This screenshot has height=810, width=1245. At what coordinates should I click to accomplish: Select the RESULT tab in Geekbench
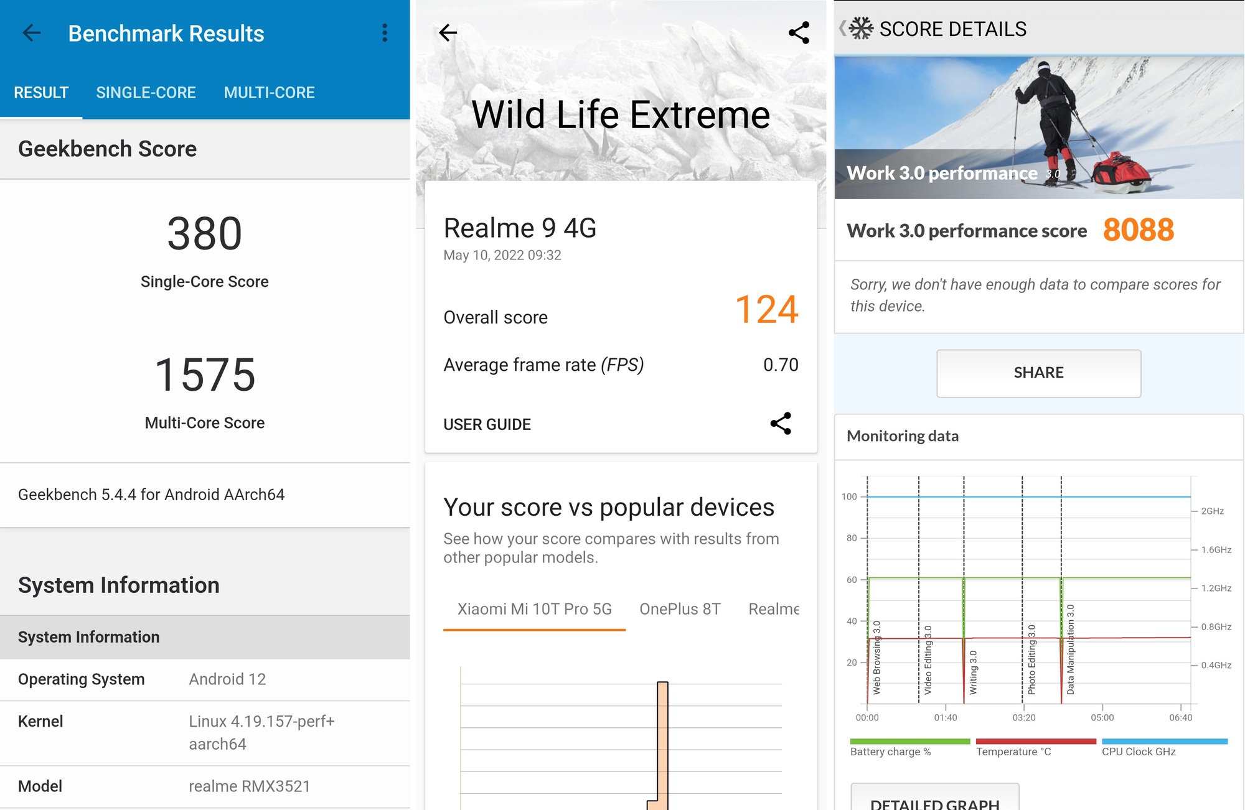[x=42, y=91]
